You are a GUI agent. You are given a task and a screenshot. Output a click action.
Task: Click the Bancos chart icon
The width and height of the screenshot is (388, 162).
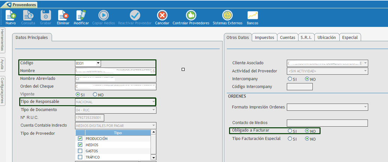point(252,15)
